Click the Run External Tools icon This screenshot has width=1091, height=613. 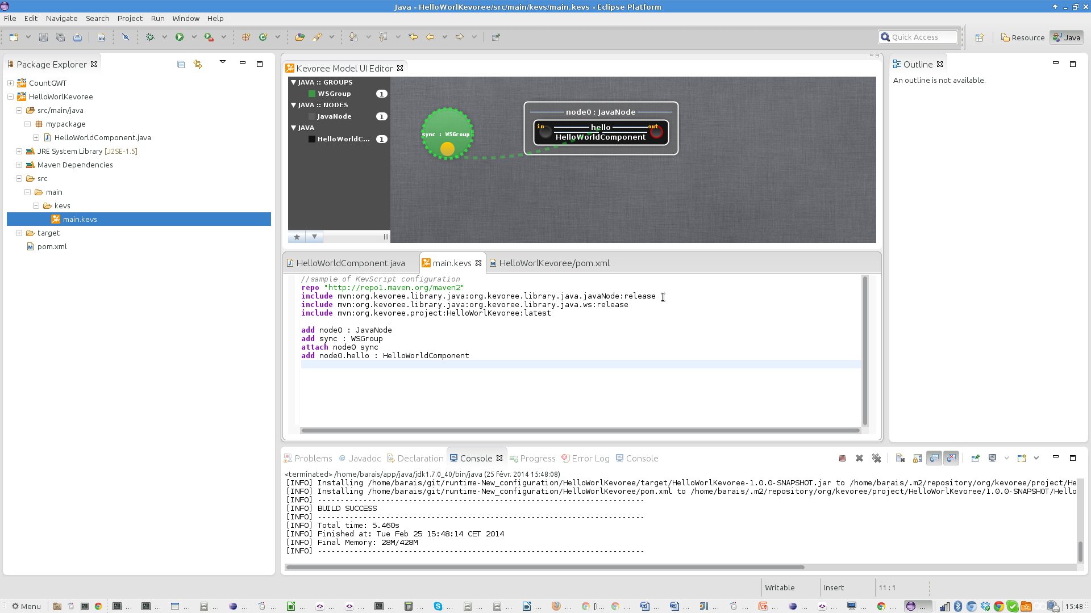point(209,37)
